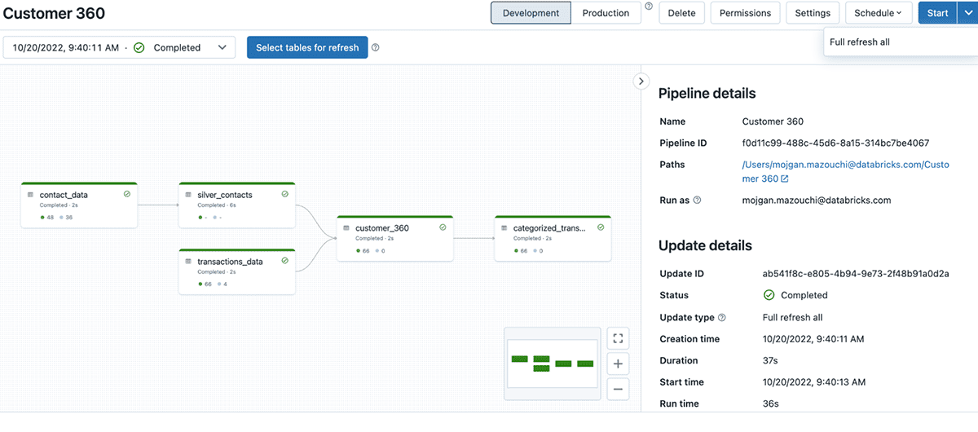Screen dimensions: 978x432
Task: Click the graph minimap overview
Action: (553, 363)
